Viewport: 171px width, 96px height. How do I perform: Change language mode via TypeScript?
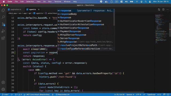click(x=151, y=95)
